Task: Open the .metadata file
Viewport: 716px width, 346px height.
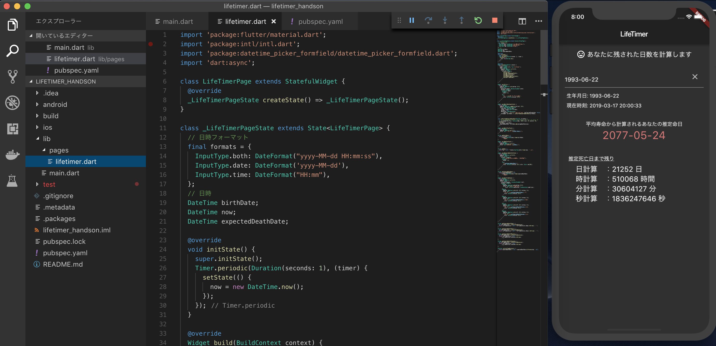Action: tap(86, 207)
